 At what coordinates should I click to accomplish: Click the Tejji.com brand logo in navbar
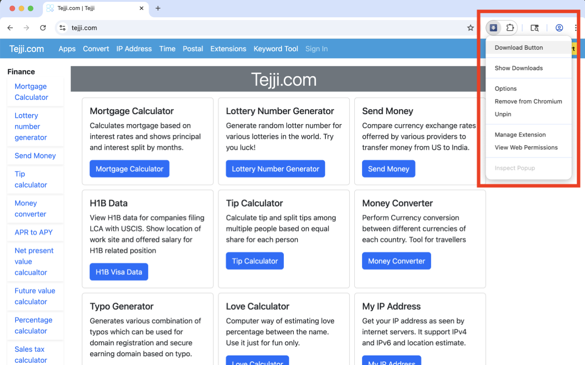coord(27,49)
